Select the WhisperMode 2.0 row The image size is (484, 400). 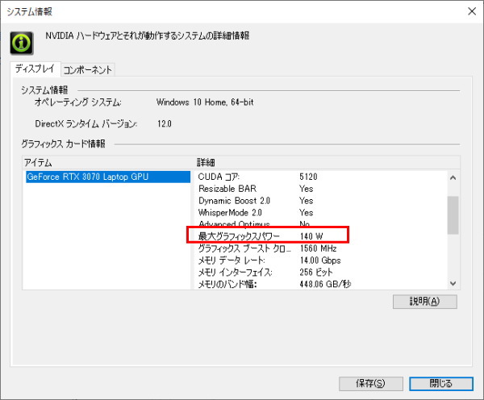321,213
